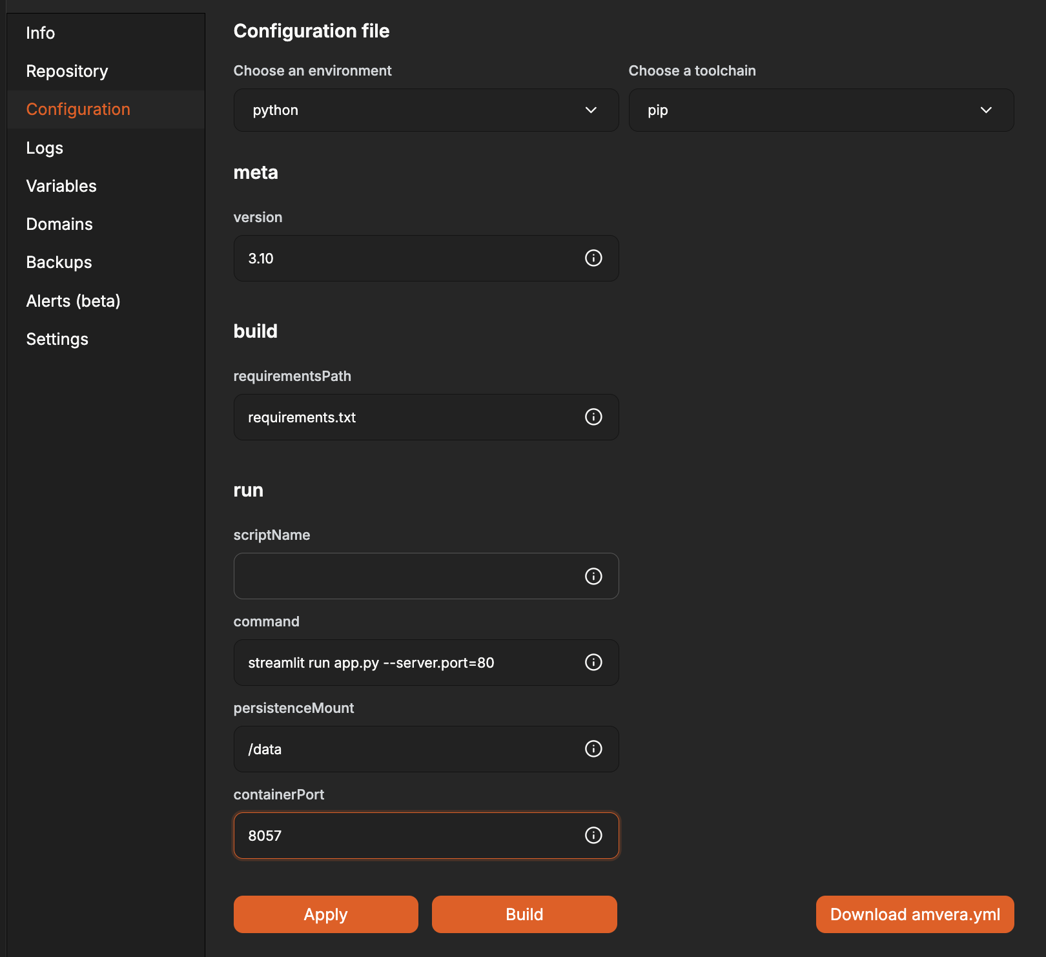Click the Download amvera.yml button
Viewport: 1046px width, 957px height.
[915, 914]
